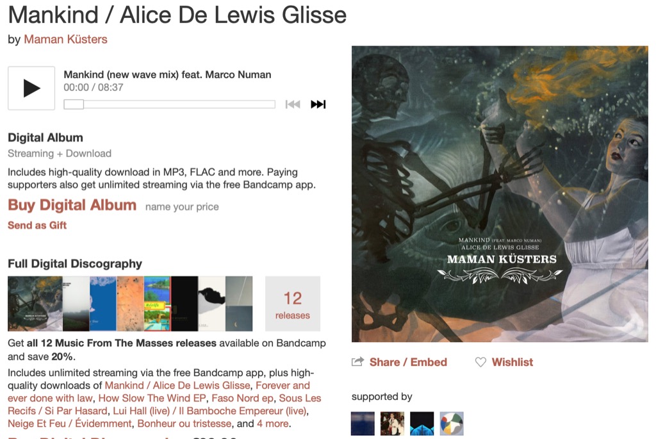Play the Mankind new wave mix track
The height and width of the screenshot is (439, 656).
[x=31, y=88]
